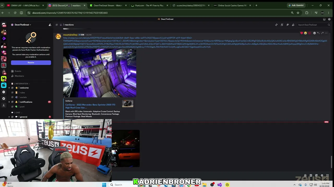Open the Events section
334x187 pixels.
pyautogui.click(x=31, y=71)
